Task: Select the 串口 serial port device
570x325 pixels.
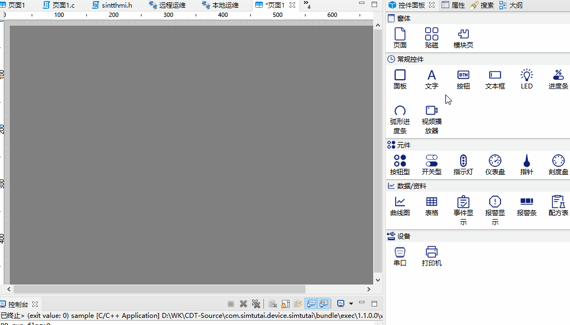Action: click(x=400, y=256)
